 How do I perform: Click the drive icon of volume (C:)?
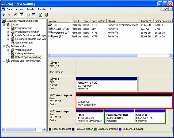(x=50, y=25)
